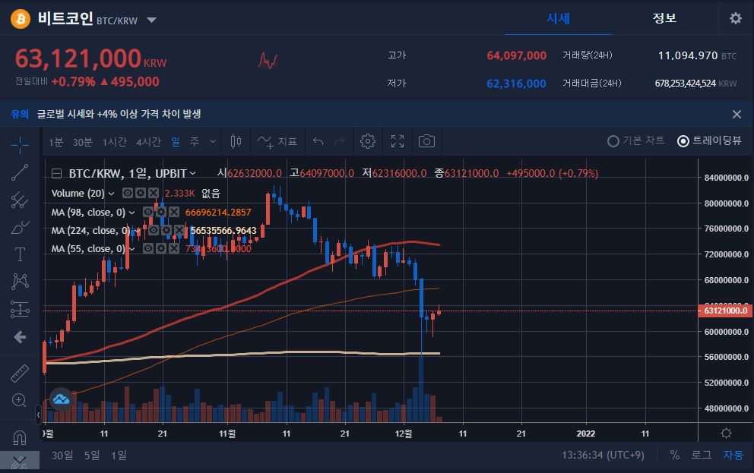Toggle 자동 auto scale
The width and height of the screenshot is (754, 473).
coord(733,455)
